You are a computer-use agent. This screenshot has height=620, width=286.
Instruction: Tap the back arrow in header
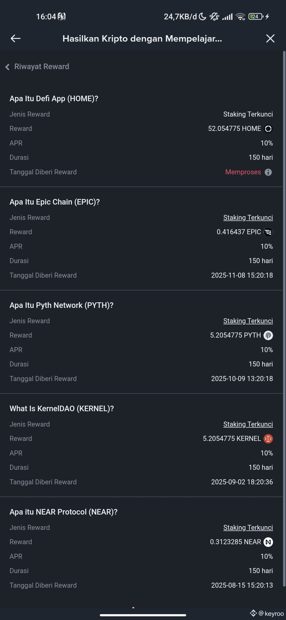(x=15, y=38)
